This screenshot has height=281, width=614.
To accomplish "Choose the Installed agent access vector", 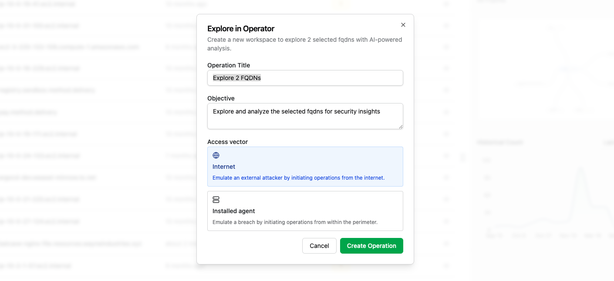I will (x=305, y=211).
